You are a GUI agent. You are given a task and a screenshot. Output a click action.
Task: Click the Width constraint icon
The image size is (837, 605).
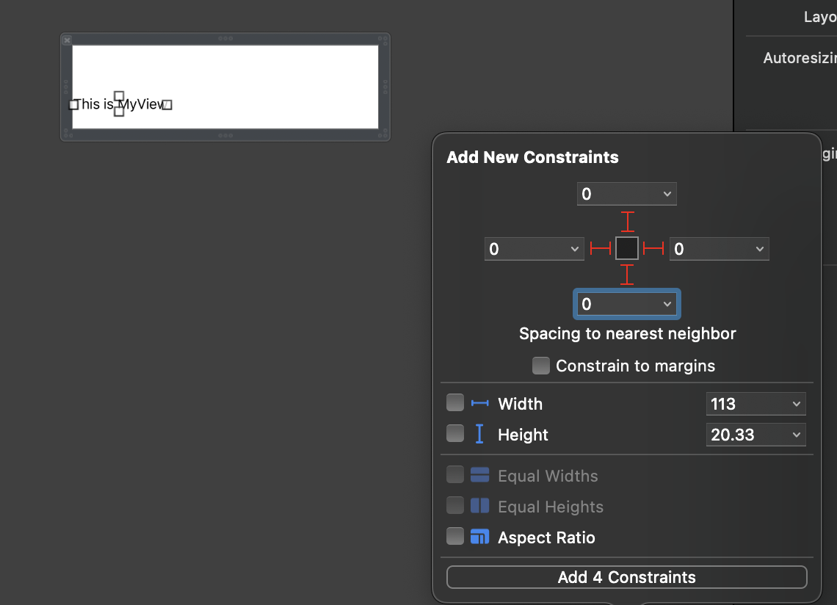tap(480, 403)
